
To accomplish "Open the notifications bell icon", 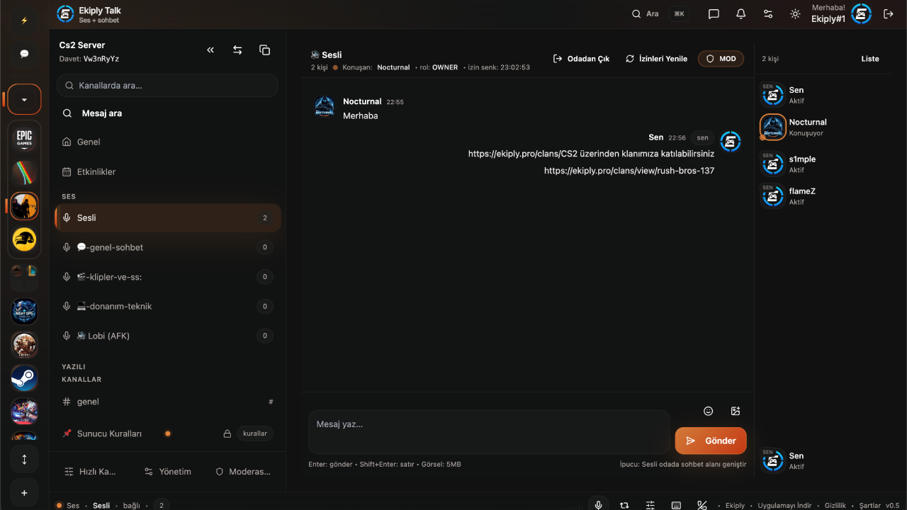I will (741, 13).
